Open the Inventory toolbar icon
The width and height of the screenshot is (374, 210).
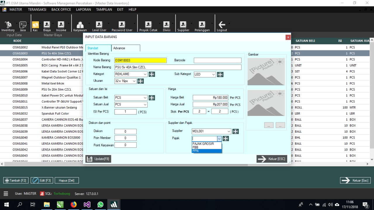8,26
